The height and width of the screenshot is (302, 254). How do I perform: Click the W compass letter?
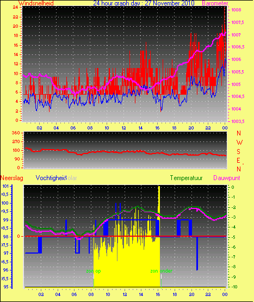[239, 143]
